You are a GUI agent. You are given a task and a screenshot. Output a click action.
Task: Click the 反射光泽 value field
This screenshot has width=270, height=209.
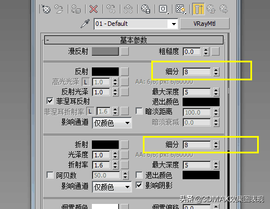pos(101,92)
